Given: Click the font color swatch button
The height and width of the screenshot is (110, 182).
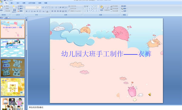Looking at the screenshot, I should tap(47, 11).
